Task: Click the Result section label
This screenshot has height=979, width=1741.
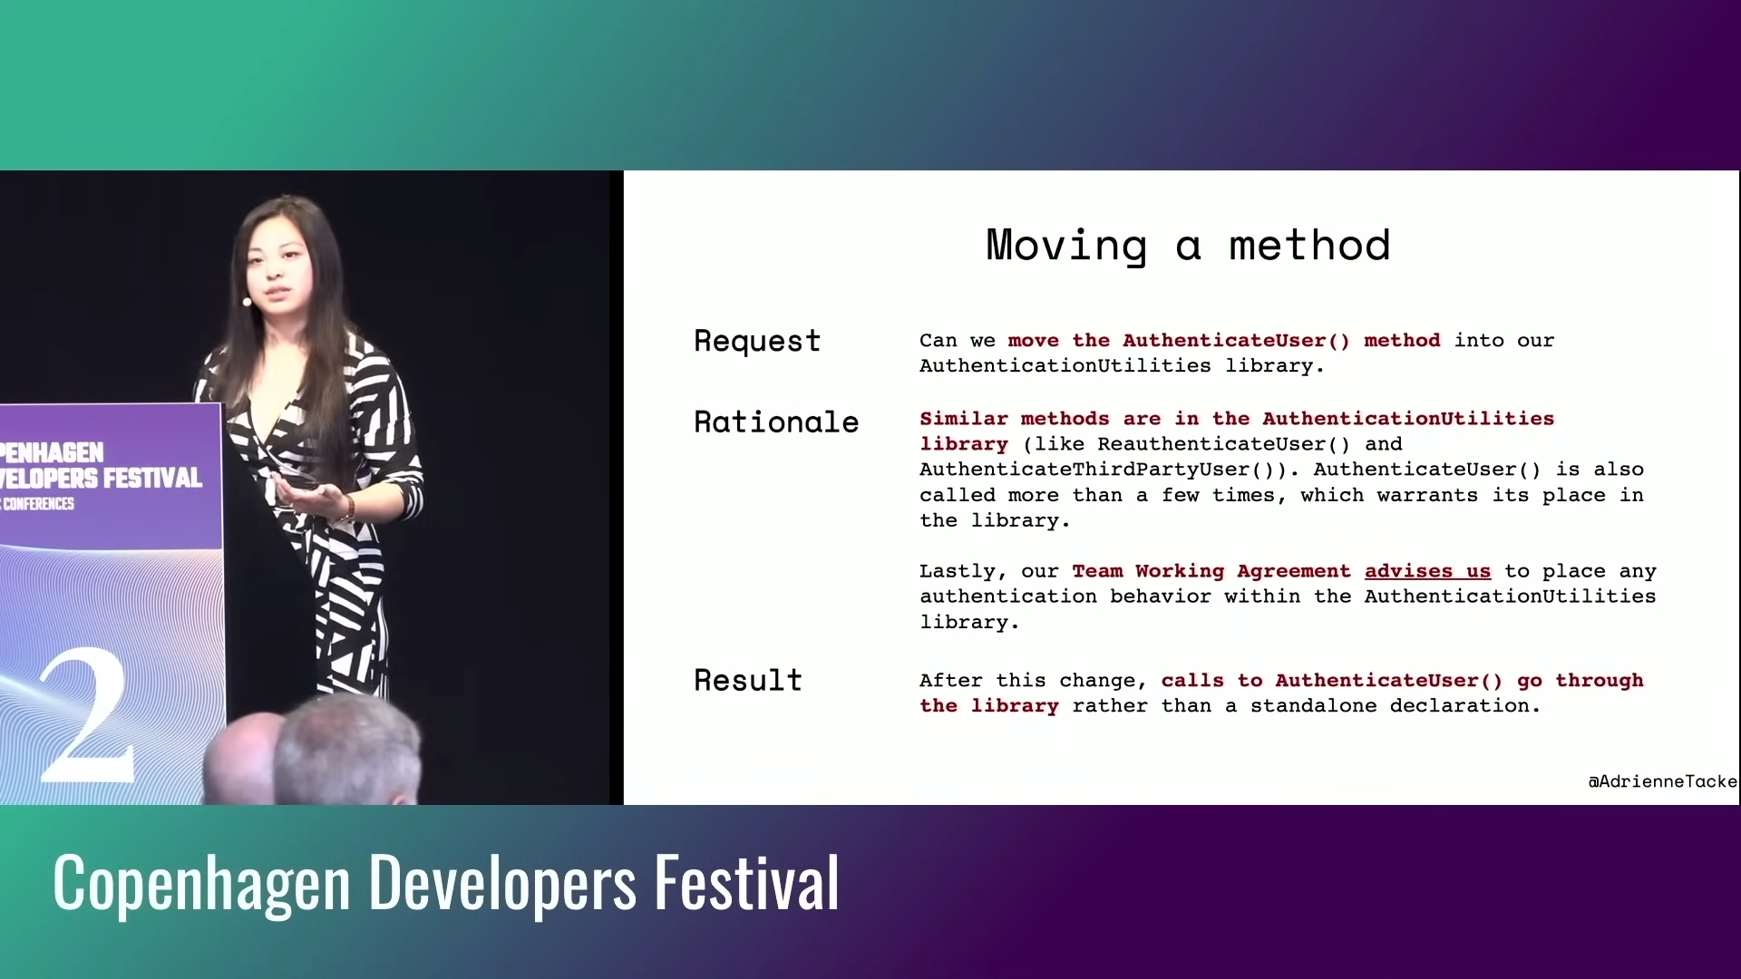Action: click(x=747, y=680)
